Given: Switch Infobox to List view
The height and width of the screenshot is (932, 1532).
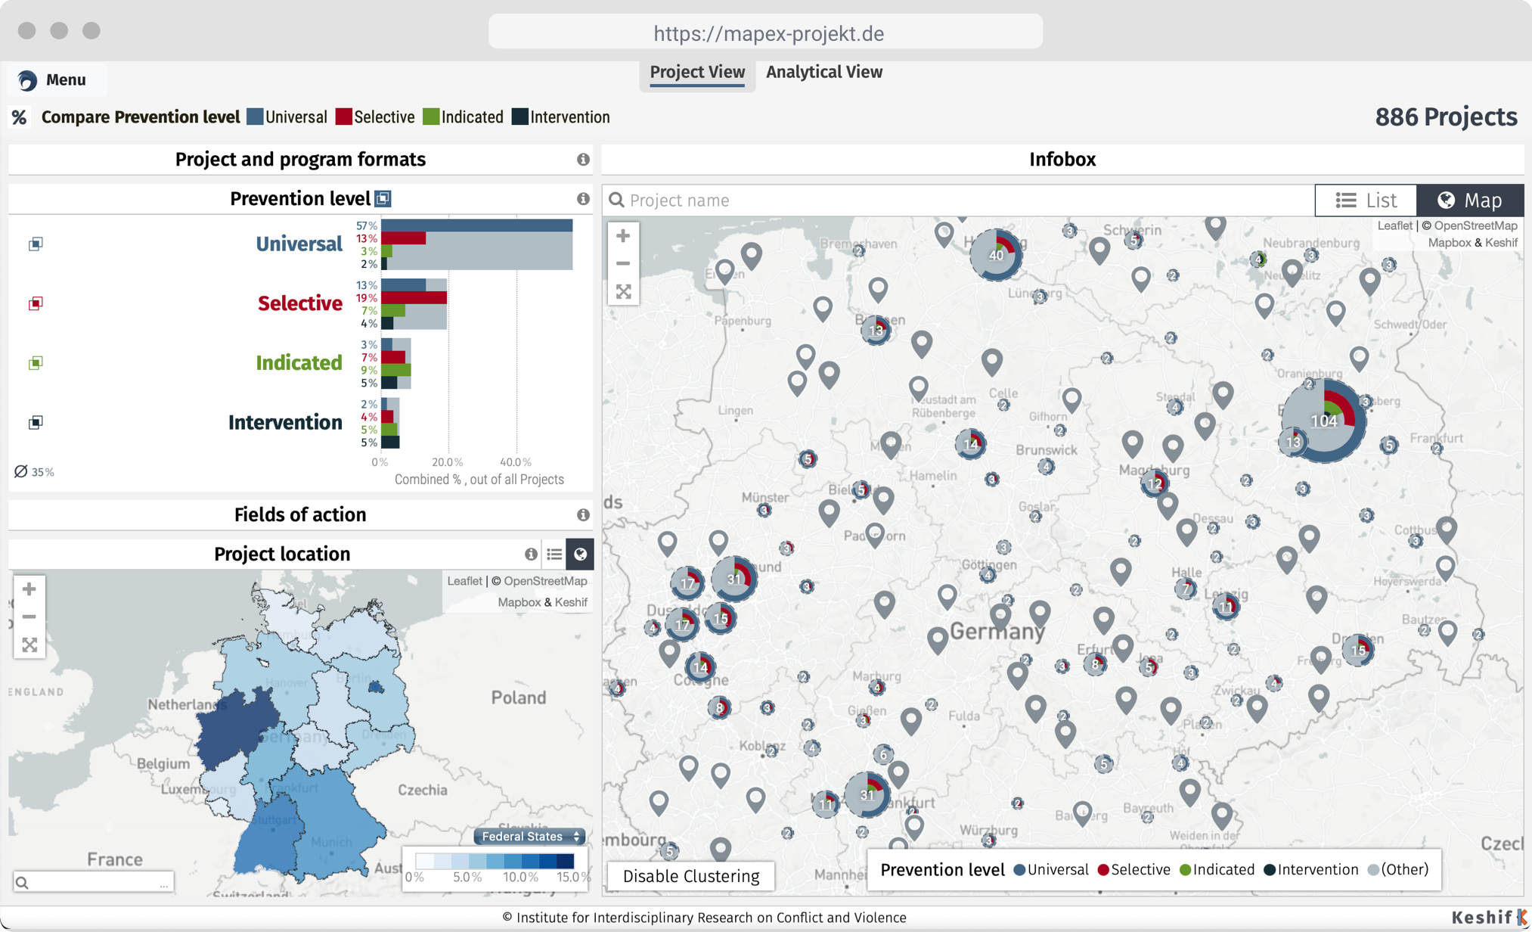Looking at the screenshot, I should (1366, 200).
